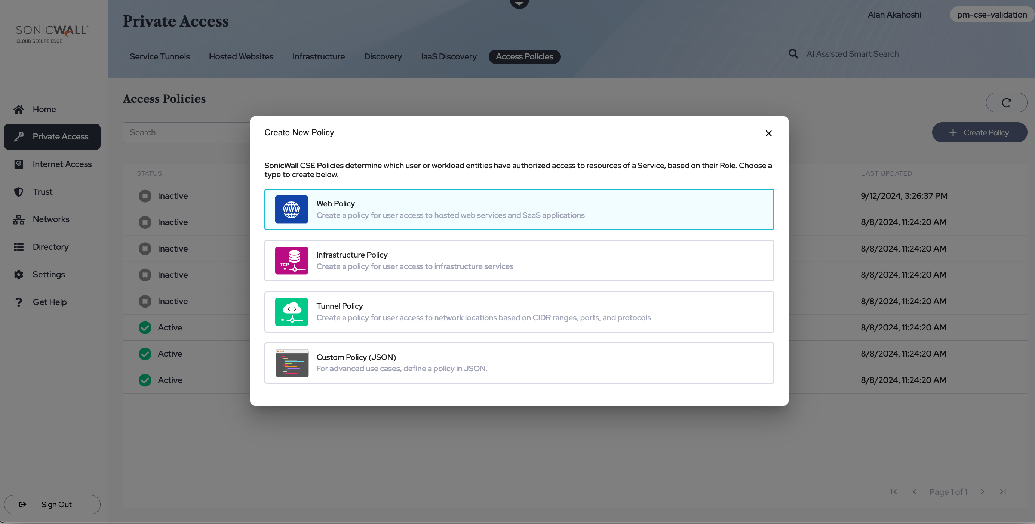This screenshot has width=1035, height=524.
Task: Jump to last page arrow
Action: point(1002,491)
